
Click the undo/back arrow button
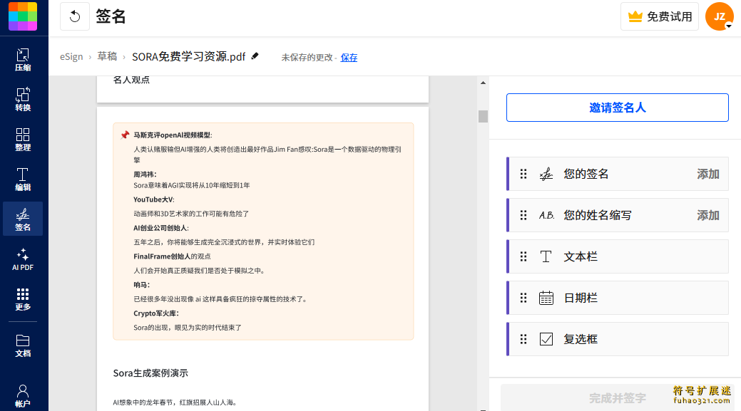[x=75, y=16]
